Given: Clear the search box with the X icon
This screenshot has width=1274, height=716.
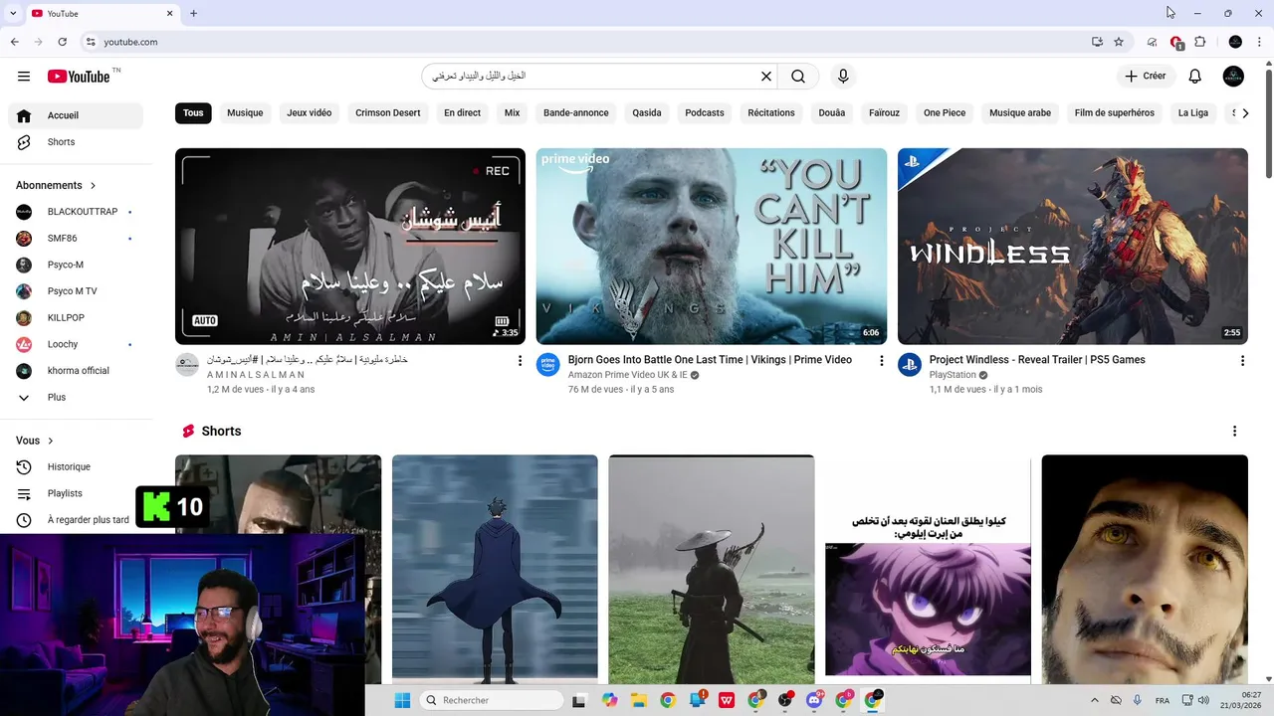Looking at the screenshot, I should tap(766, 77).
